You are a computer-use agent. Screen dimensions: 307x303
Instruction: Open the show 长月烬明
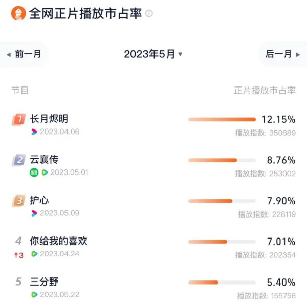coord(49,119)
